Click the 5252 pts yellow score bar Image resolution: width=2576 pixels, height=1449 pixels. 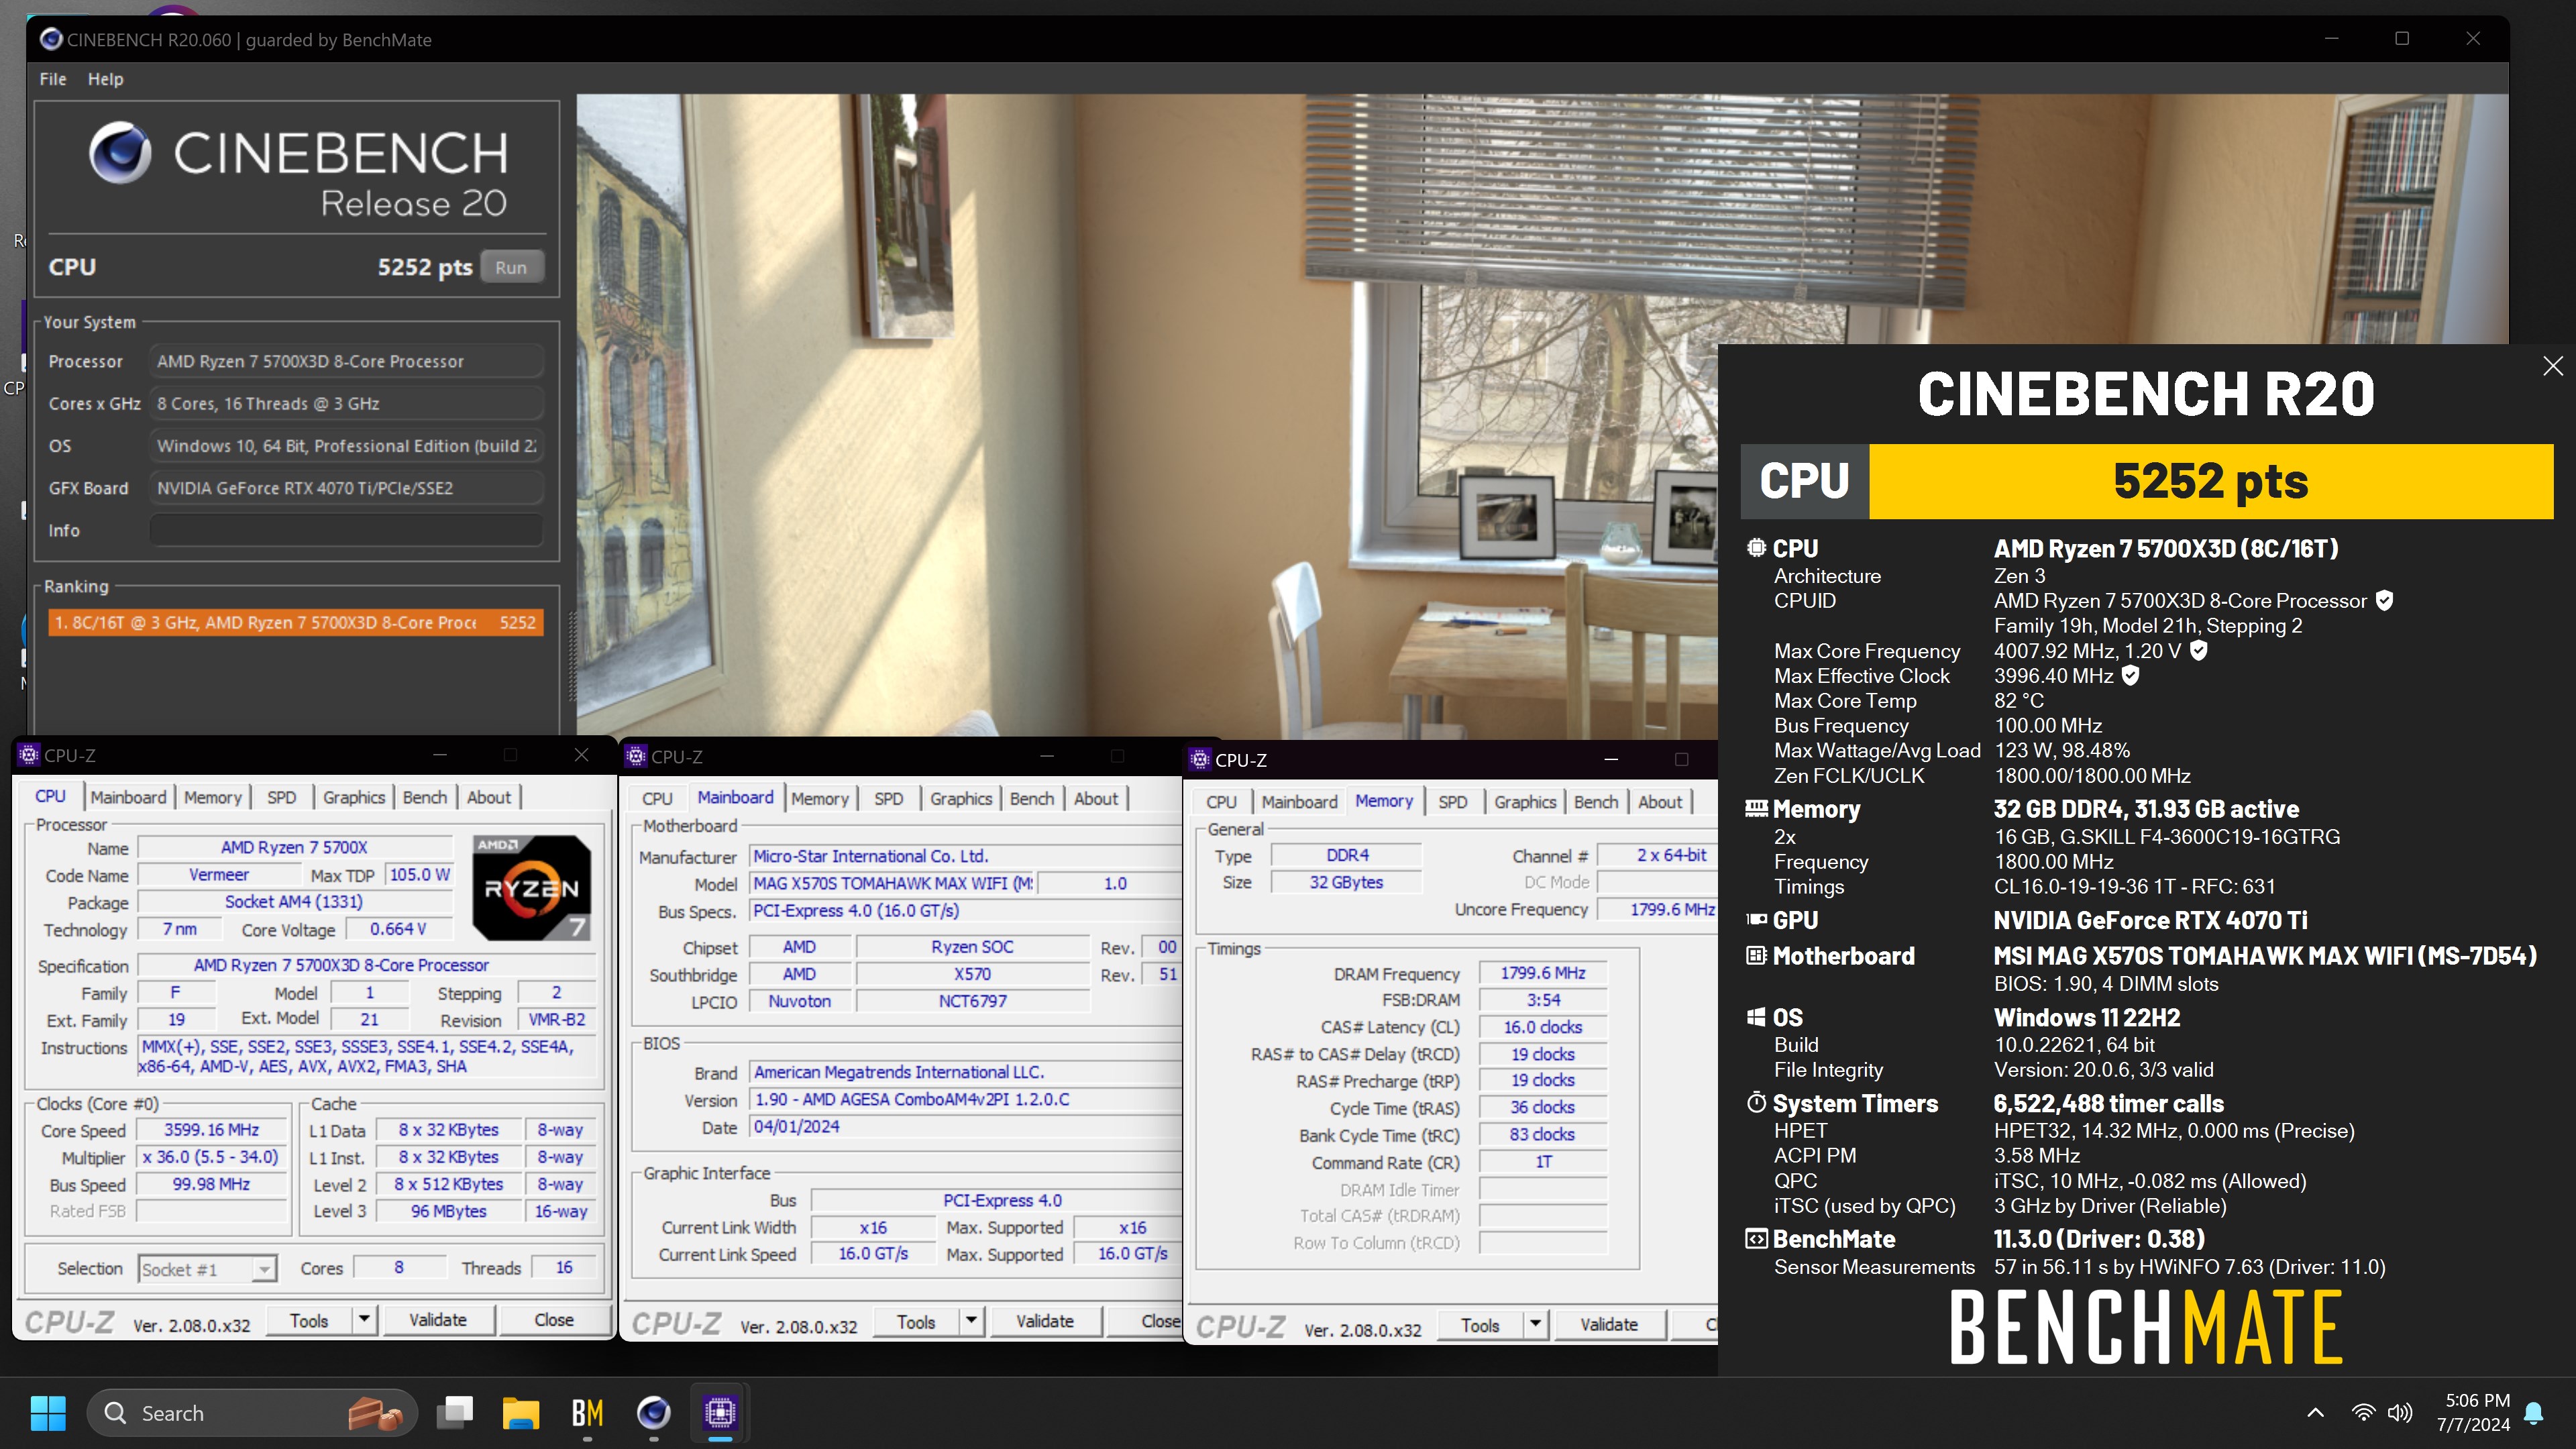(2211, 481)
